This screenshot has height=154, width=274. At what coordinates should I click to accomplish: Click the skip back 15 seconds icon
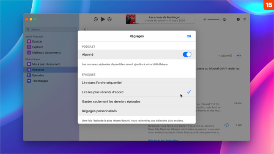96,19
